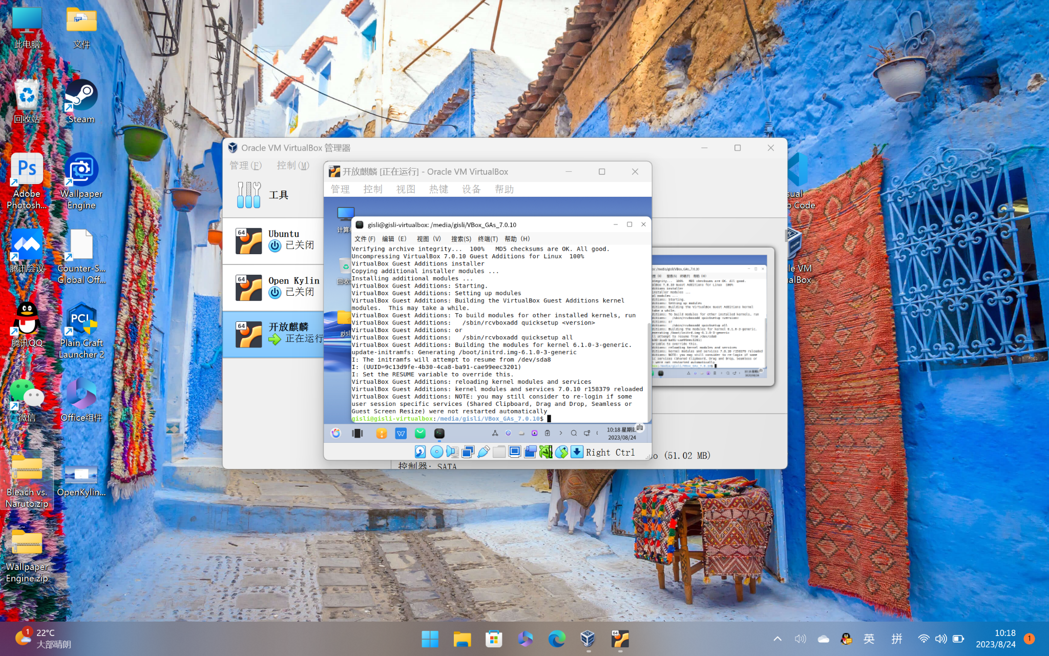Click the search magnifier in guest tray

coord(574,433)
